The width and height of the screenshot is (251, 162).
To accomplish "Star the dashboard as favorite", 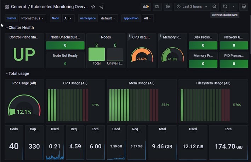I will tap(93, 7).
